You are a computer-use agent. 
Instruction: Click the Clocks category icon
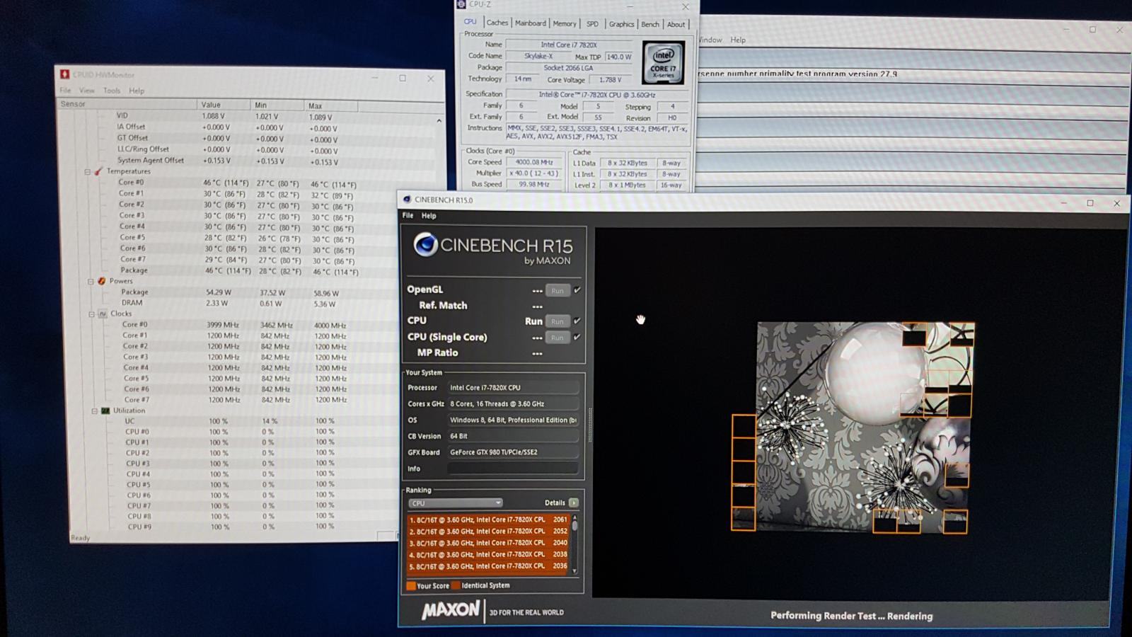(x=103, y=314)
